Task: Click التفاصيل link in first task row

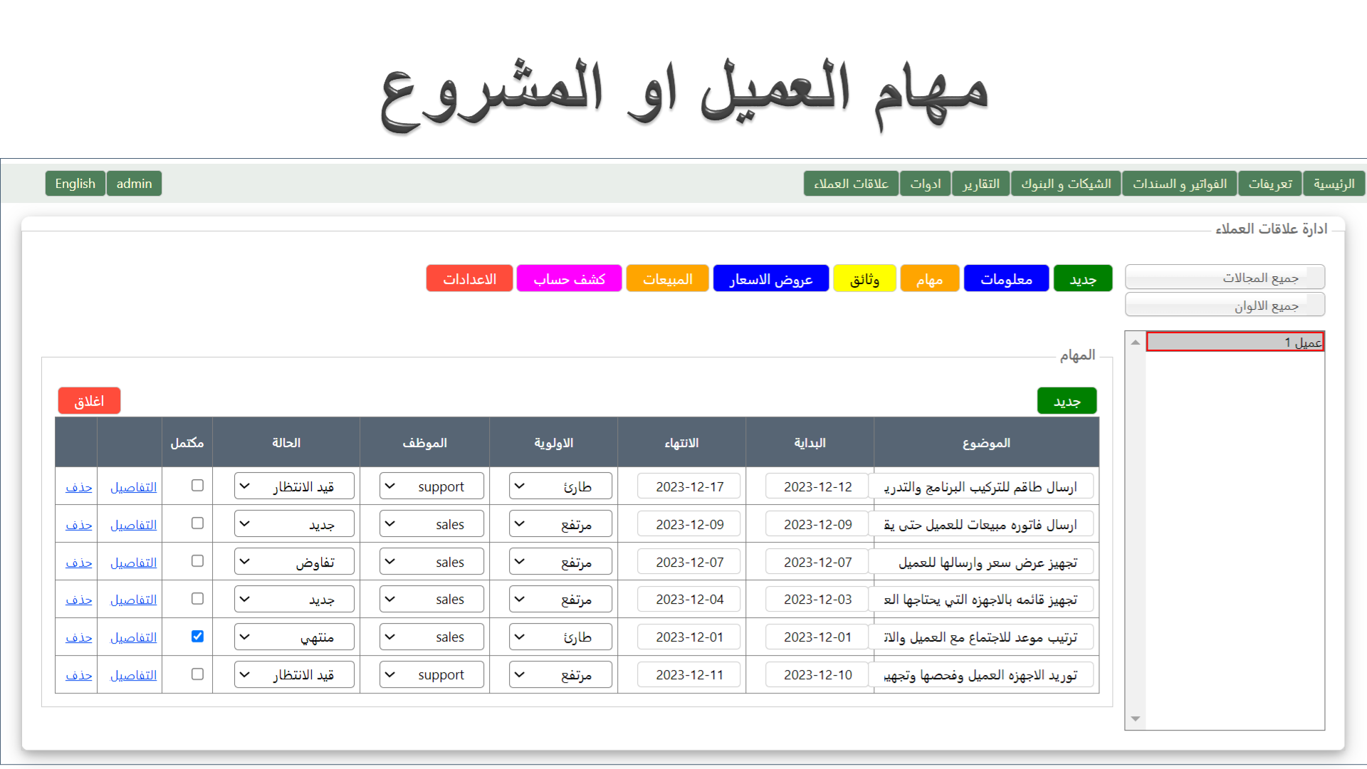Action: click(133, 487)
